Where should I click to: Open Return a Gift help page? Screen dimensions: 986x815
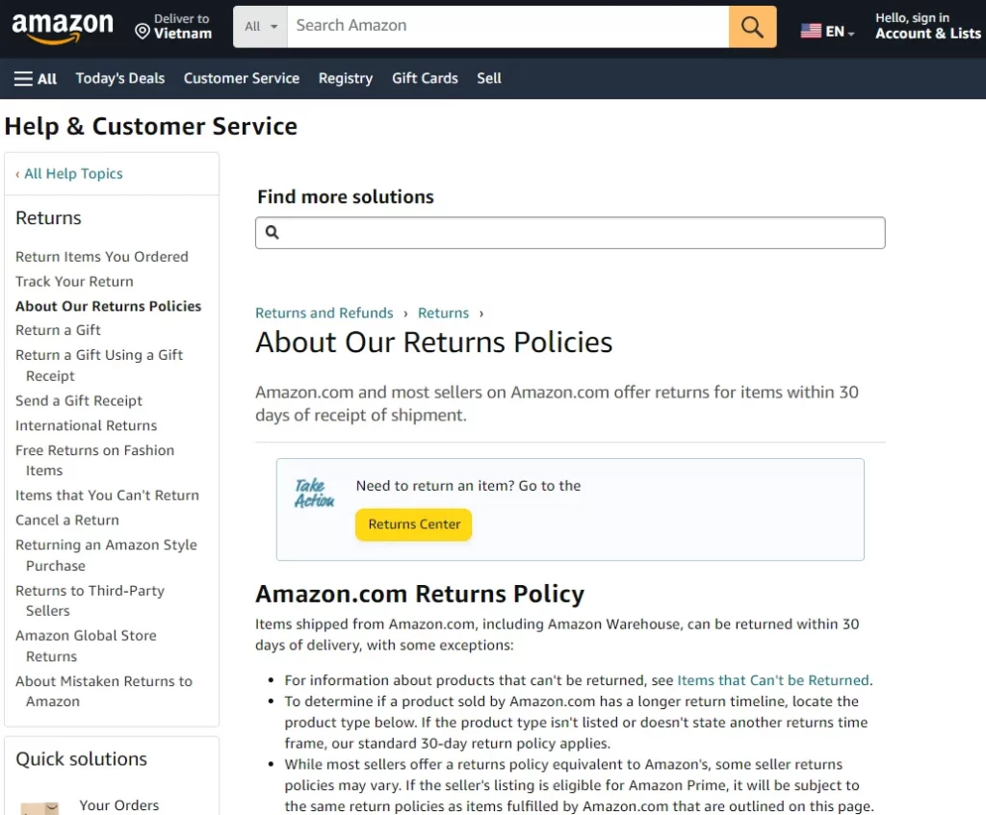coord(58,331)
